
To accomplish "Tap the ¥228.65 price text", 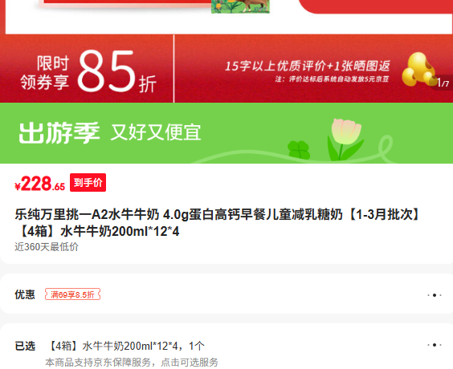I will point(40,184).
